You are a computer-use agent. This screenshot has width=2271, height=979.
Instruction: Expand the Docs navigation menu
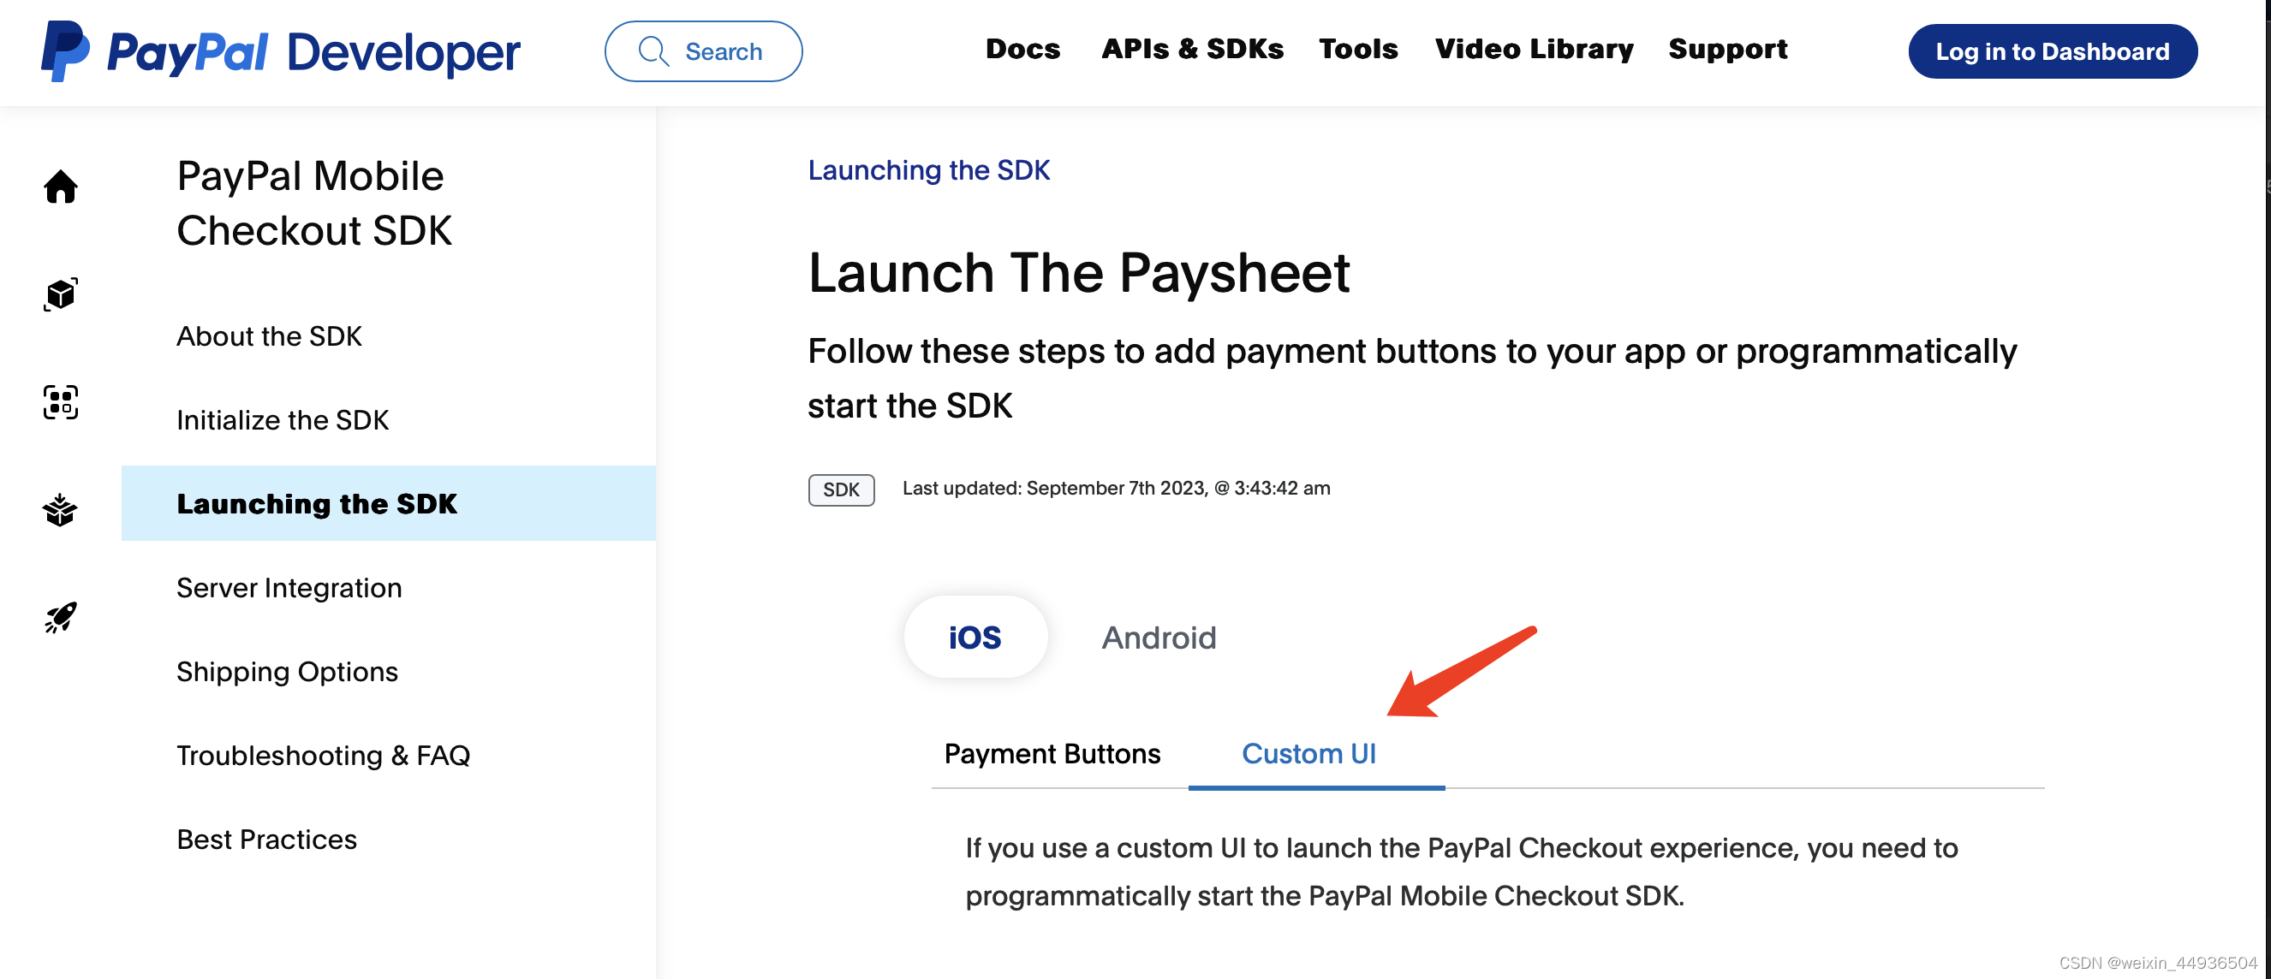point(1023,50)
